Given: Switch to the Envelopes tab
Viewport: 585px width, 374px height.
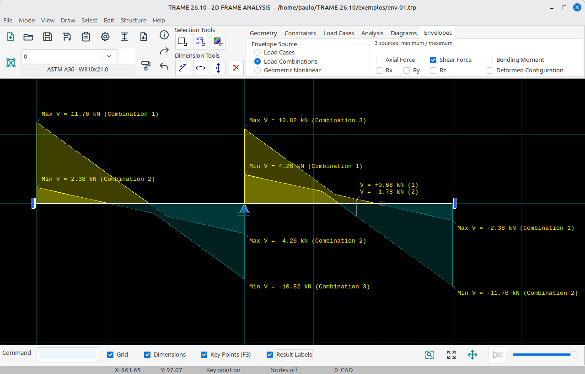Looking at the screenshot, I should tap(438, 33).
